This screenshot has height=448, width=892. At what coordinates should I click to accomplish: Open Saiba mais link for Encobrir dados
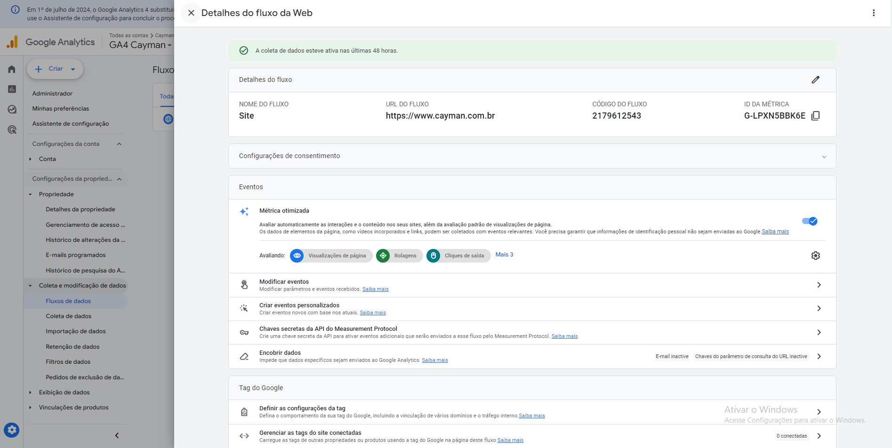point(435,360)
